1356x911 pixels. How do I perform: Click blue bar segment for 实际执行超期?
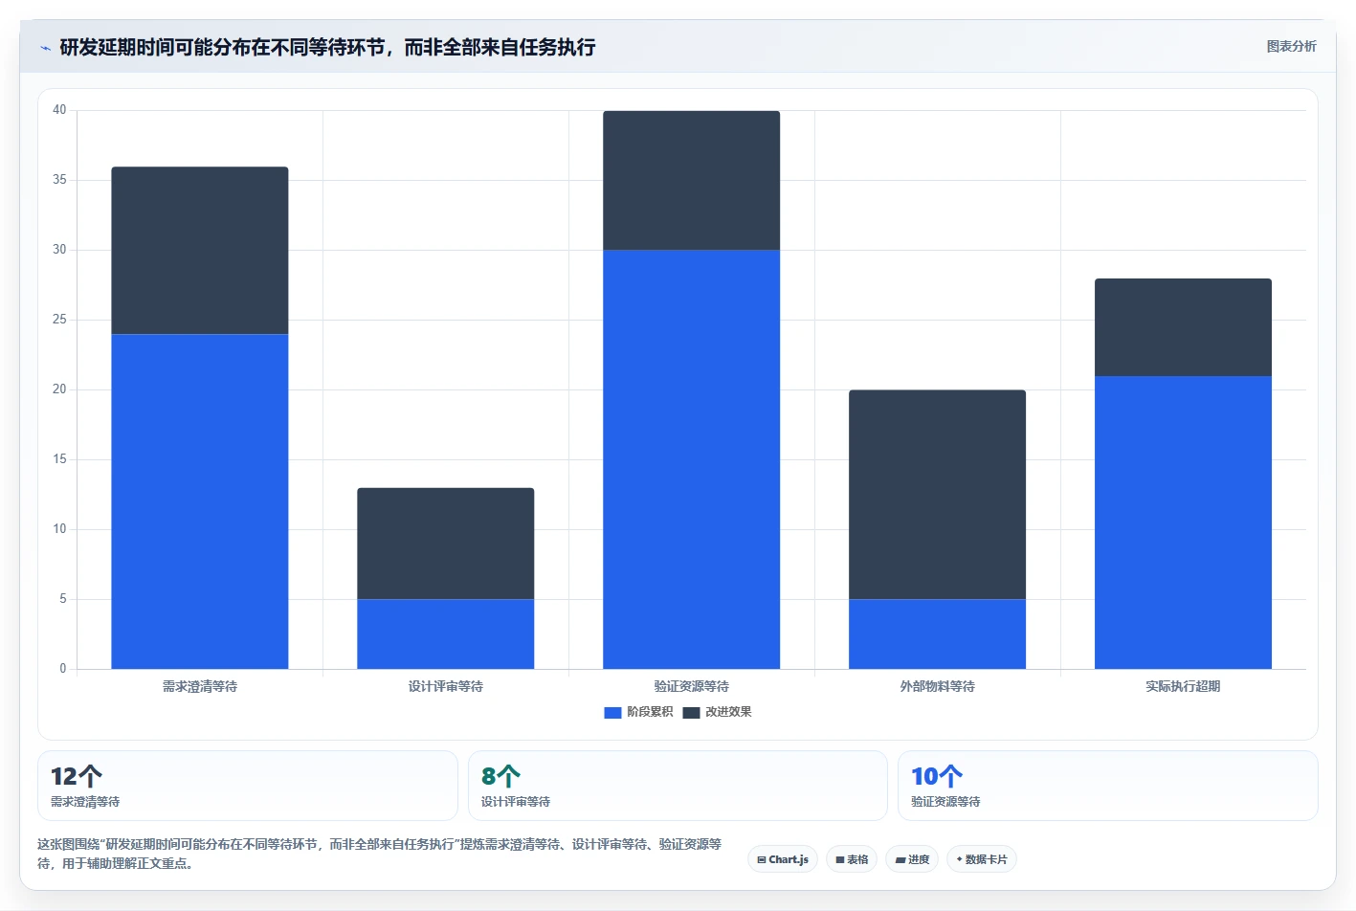point(1184,522)
